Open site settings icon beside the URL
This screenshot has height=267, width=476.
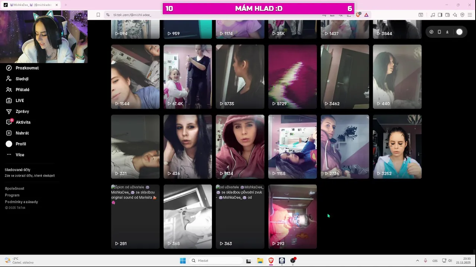click(108, 15)
